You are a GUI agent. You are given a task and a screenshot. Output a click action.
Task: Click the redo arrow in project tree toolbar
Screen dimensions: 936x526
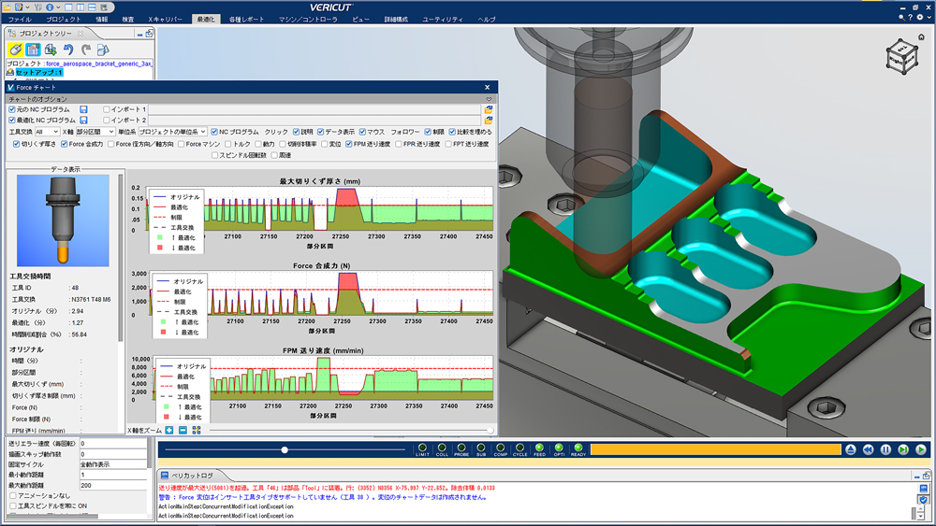(x=85, y=50)
